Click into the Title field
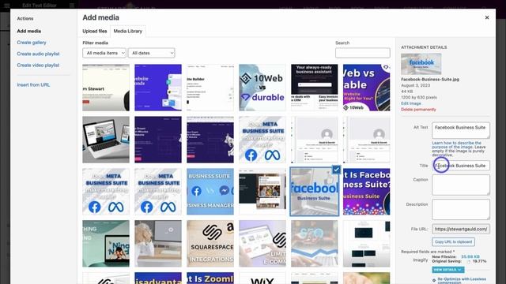 coord(461,166)
